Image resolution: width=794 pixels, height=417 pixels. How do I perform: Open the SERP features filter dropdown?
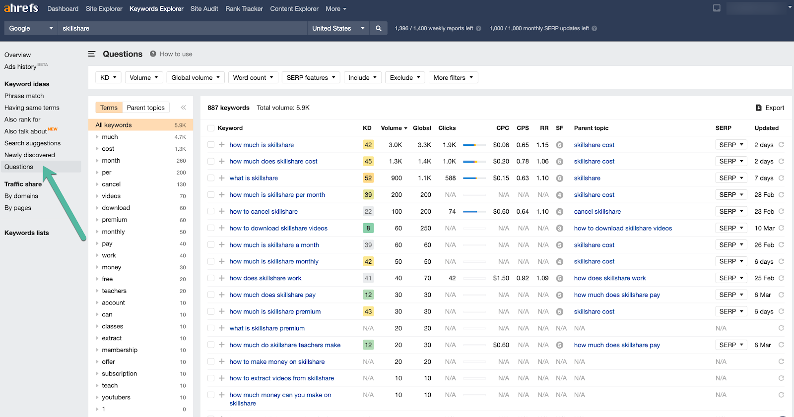(311, 77)
